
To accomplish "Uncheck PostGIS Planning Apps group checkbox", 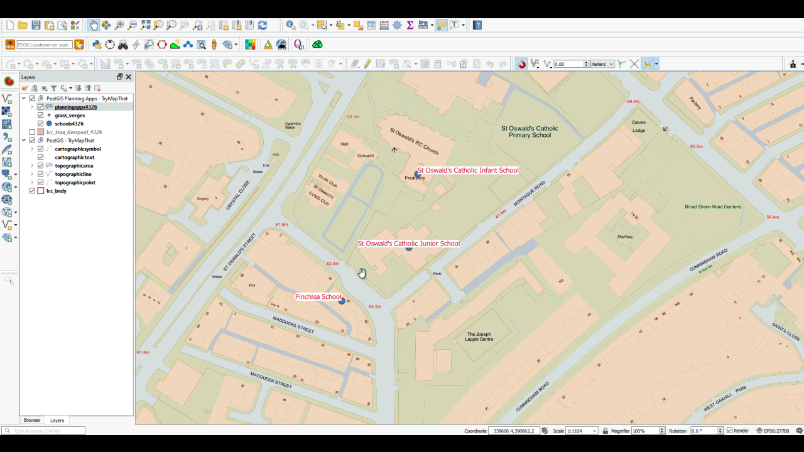I will (x=32, y=99).
